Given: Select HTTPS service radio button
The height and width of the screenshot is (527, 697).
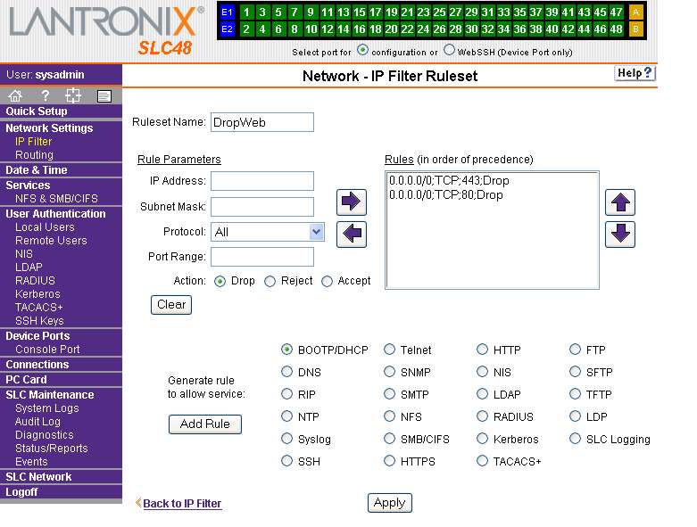Looking at the screenshot, I should pyautogui.click(x=390, y=461).
